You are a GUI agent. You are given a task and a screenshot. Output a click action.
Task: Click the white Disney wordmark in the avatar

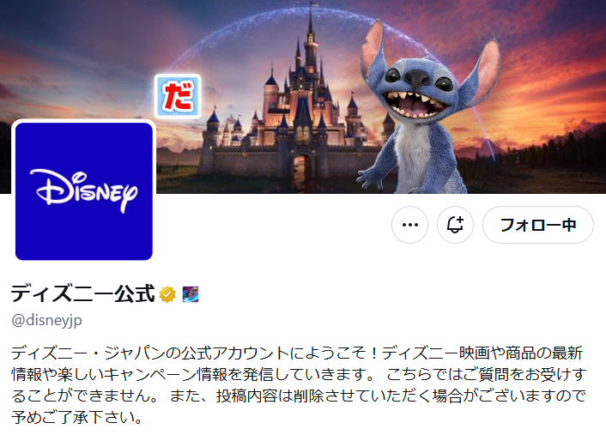click(84, 190)
